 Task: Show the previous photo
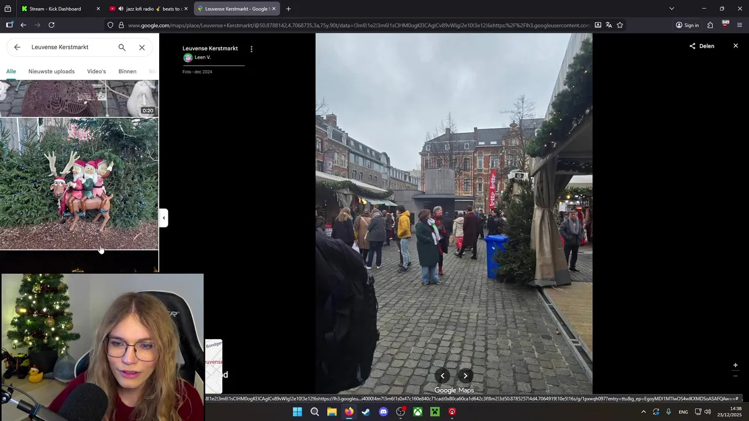click(x=442, y=376)
